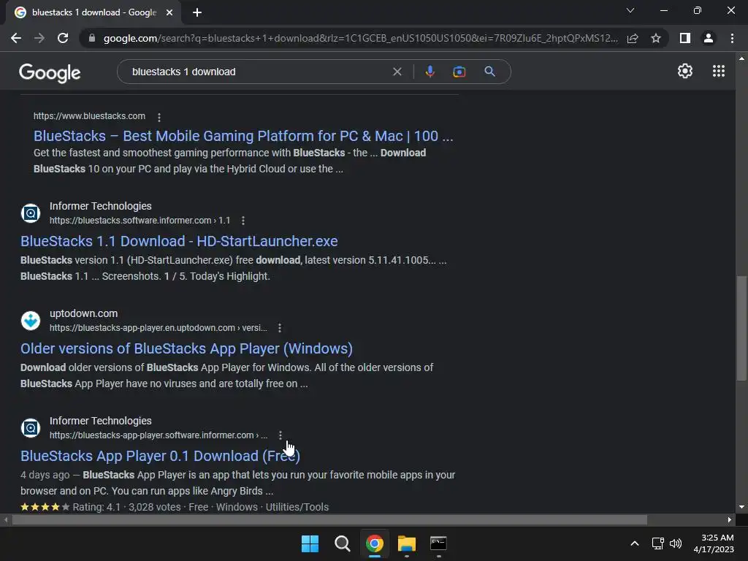
Task: Click the https://www.bluestacks.com URL text
Action: click(x=89, y=116)
